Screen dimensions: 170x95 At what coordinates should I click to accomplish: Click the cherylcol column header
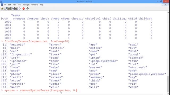[x=93, y=19]
